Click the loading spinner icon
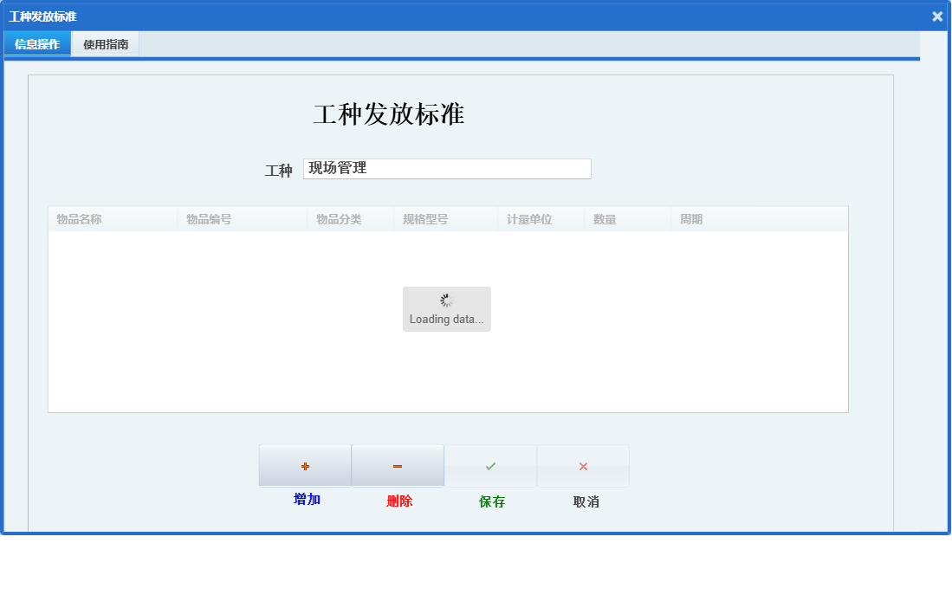The width and height of the screenshot is (952, 595). pos(446,300)
